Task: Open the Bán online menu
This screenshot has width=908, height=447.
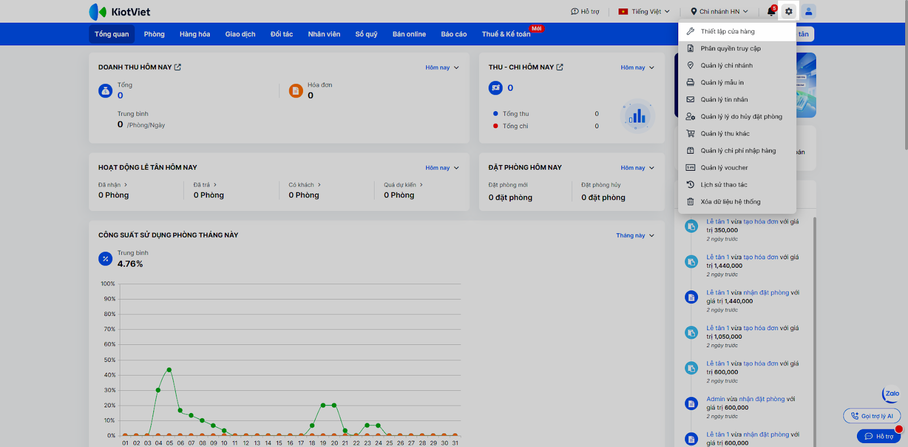Action: tap(409, 34)
